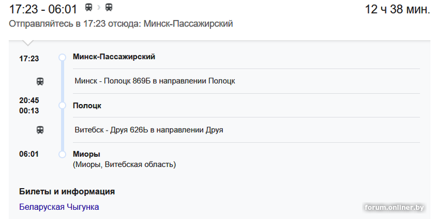The image size is (435, 219).
Task: Click the second train icon in header
Action: point(109,8)
